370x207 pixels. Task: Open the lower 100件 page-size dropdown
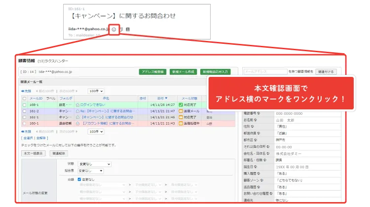pos(96,132)
